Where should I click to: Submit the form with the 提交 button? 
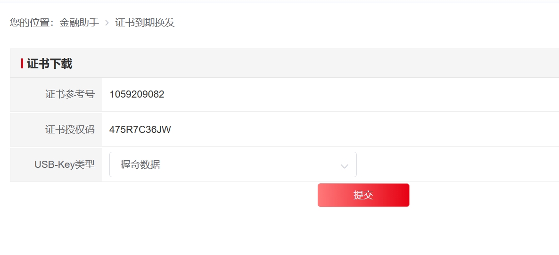(363, 195)
